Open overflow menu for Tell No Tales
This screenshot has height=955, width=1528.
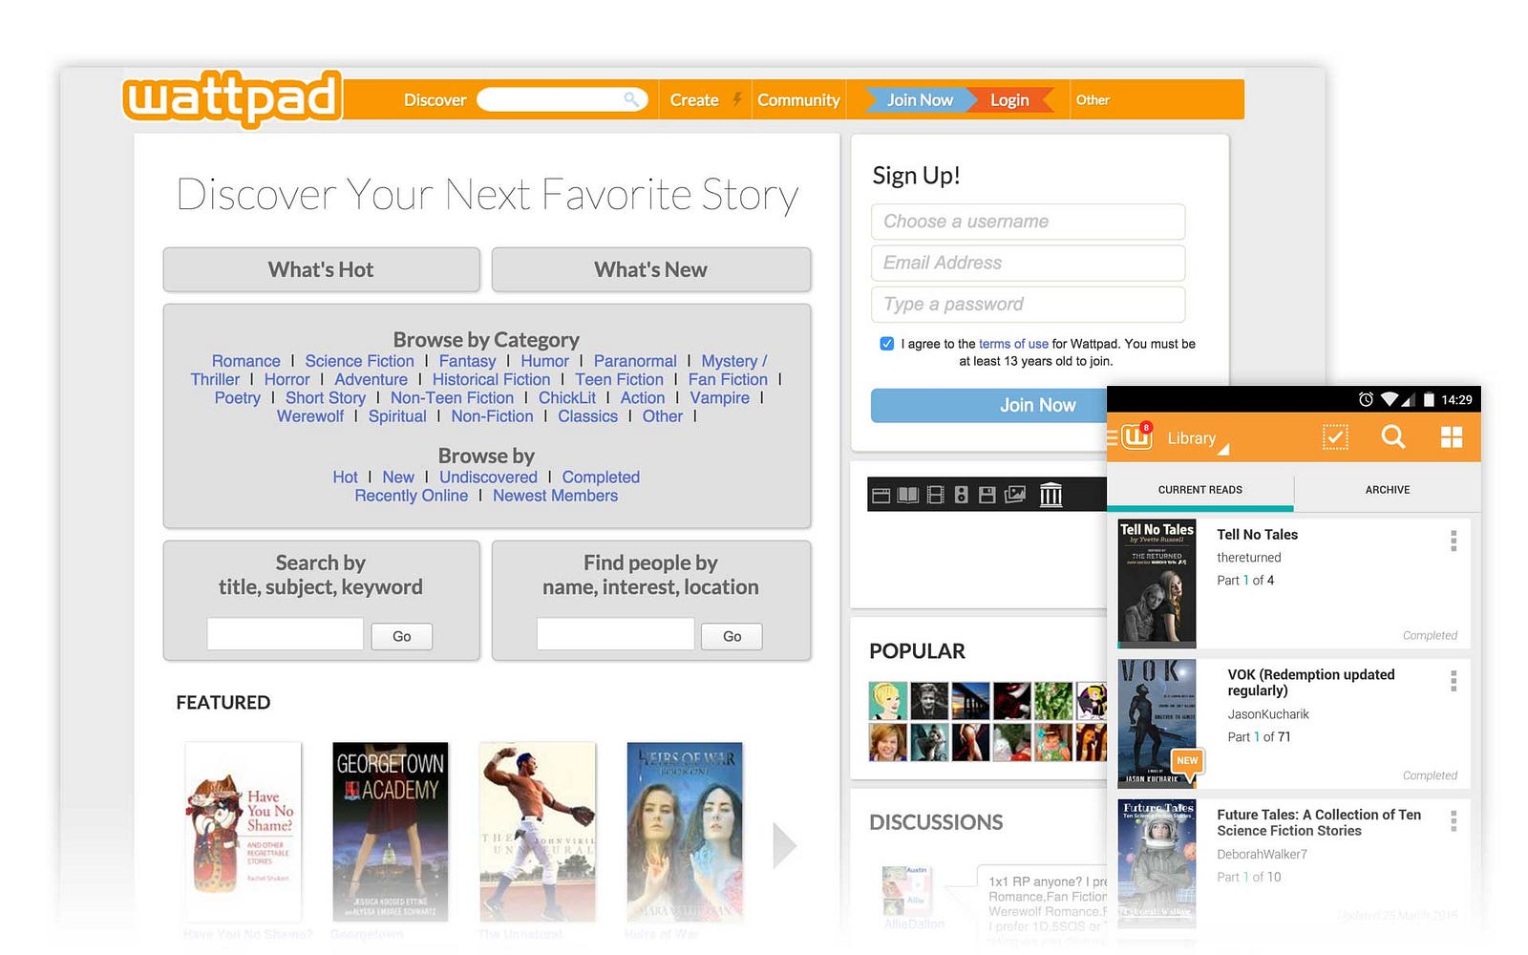tap(1454, 541)
